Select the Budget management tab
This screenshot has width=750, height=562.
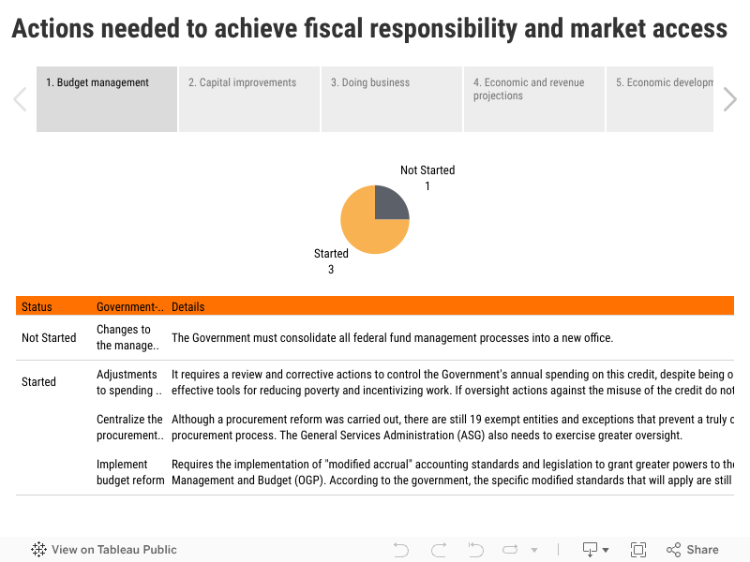point(107,98)
